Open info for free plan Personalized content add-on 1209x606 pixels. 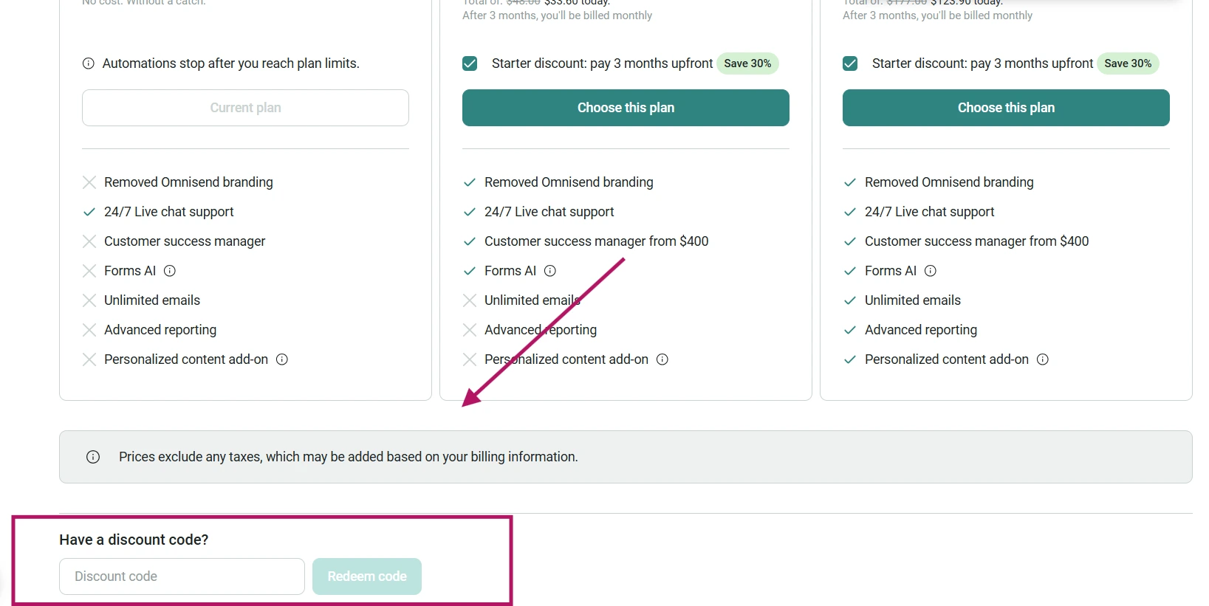(x=282, y=359)
